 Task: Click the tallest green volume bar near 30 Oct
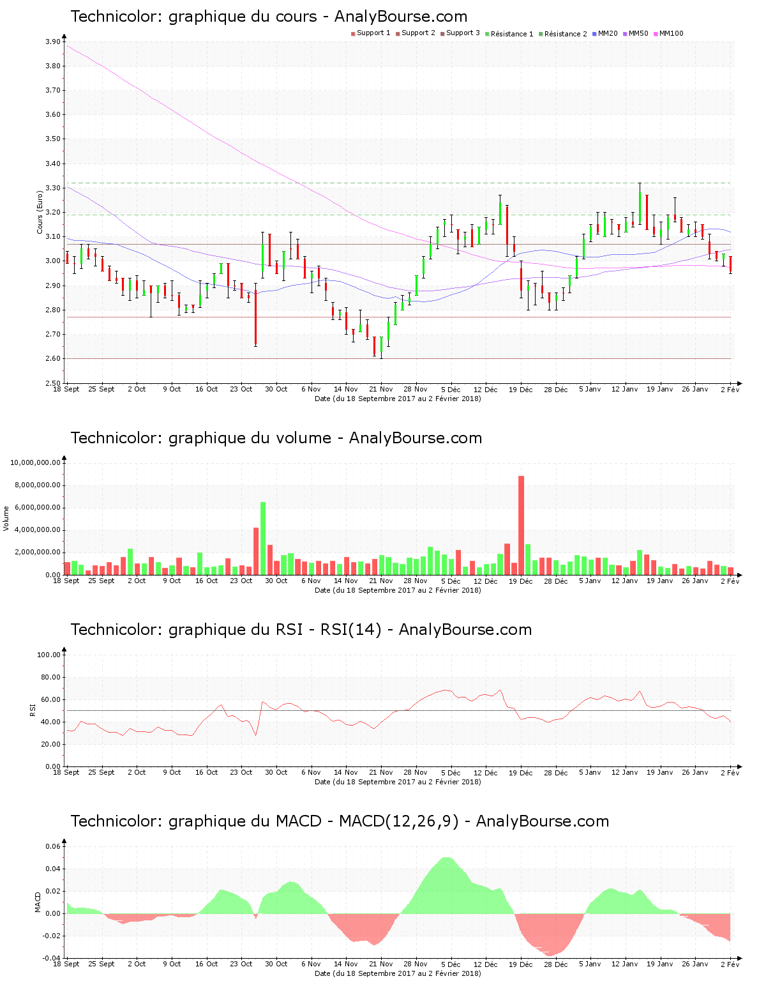coord(263,538)
